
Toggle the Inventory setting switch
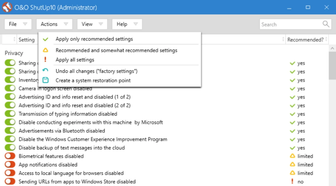pos(10,80)
